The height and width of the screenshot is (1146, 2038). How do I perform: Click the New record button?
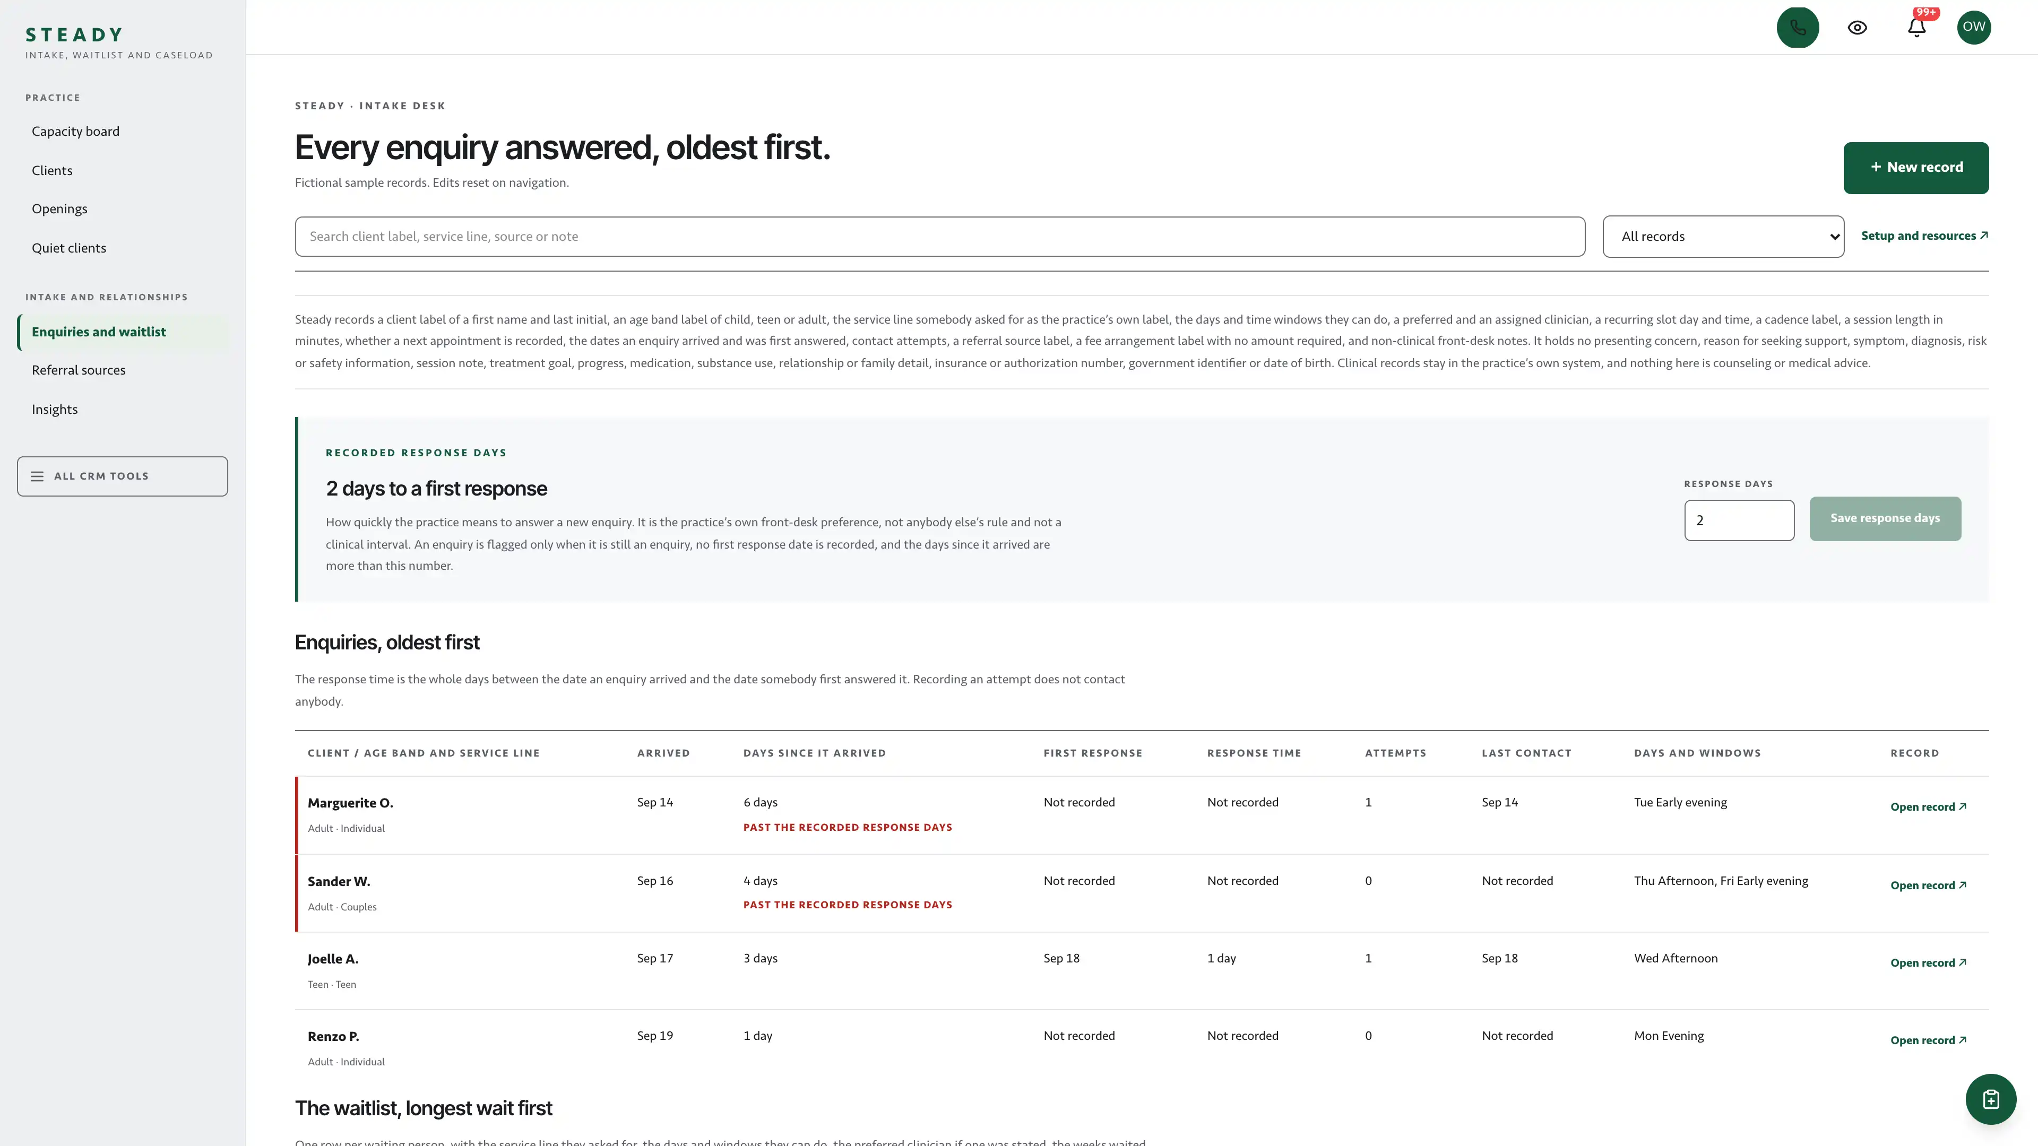click(x=1915, y=168)
